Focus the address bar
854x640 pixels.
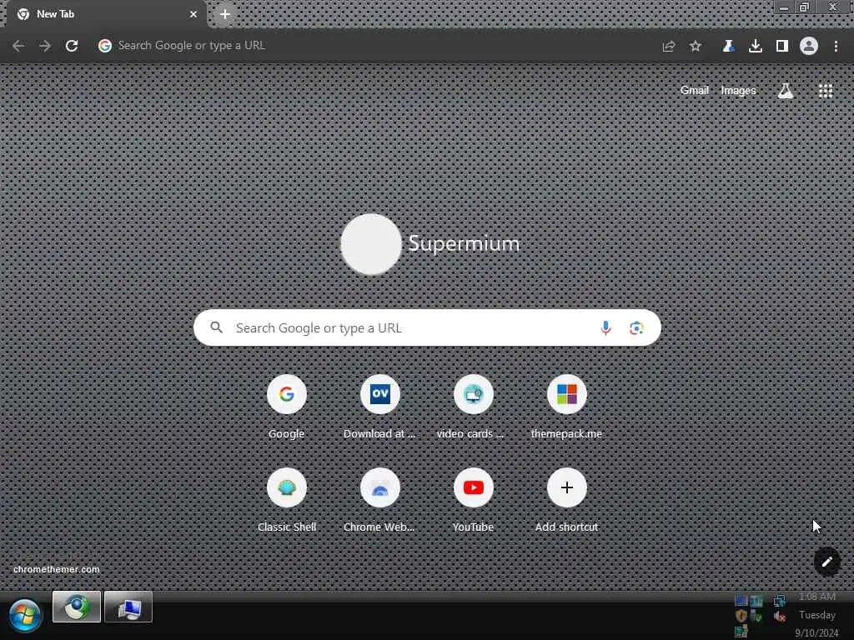376,46
